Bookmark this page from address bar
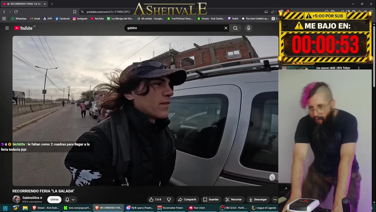 tap(75, 12)
